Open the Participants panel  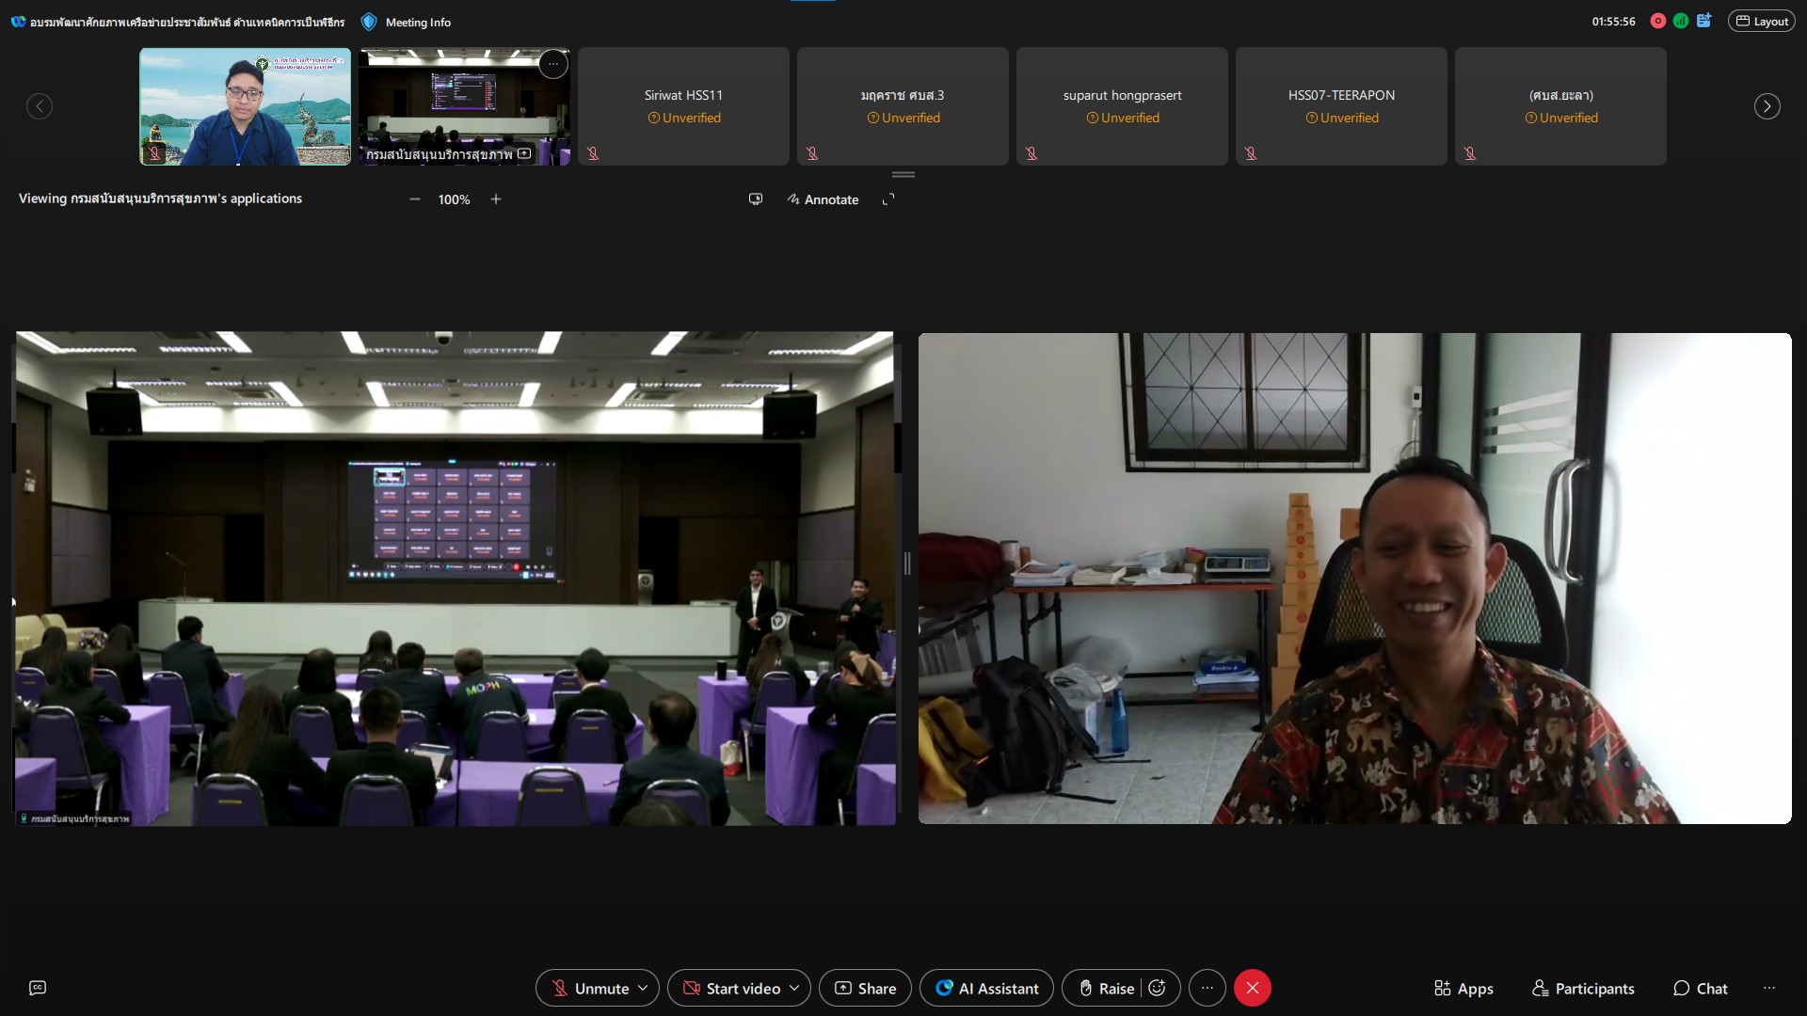click(x=1583, y=988)
